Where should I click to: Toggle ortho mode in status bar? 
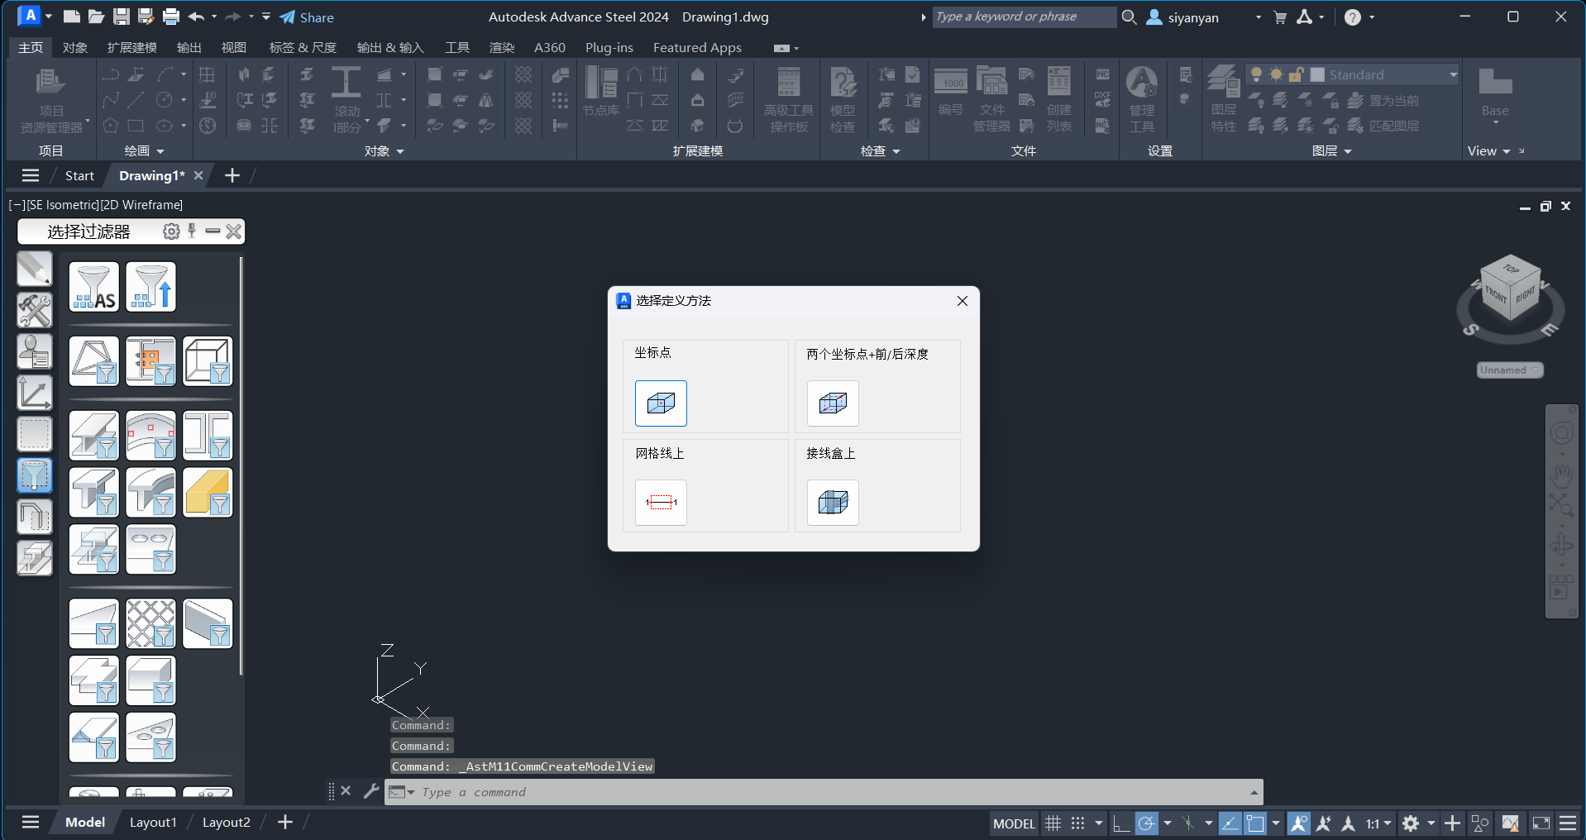tap(1121, 823)
